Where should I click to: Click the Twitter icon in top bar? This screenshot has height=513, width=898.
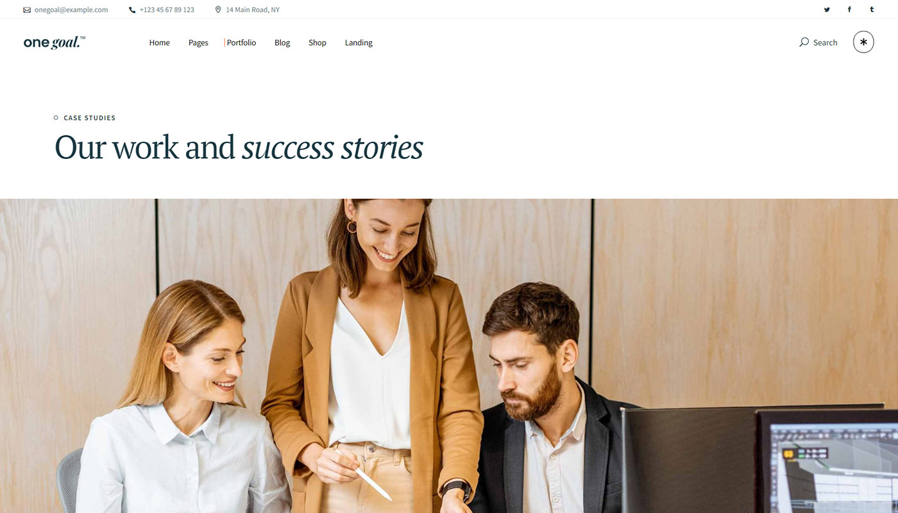click(827, 10)
